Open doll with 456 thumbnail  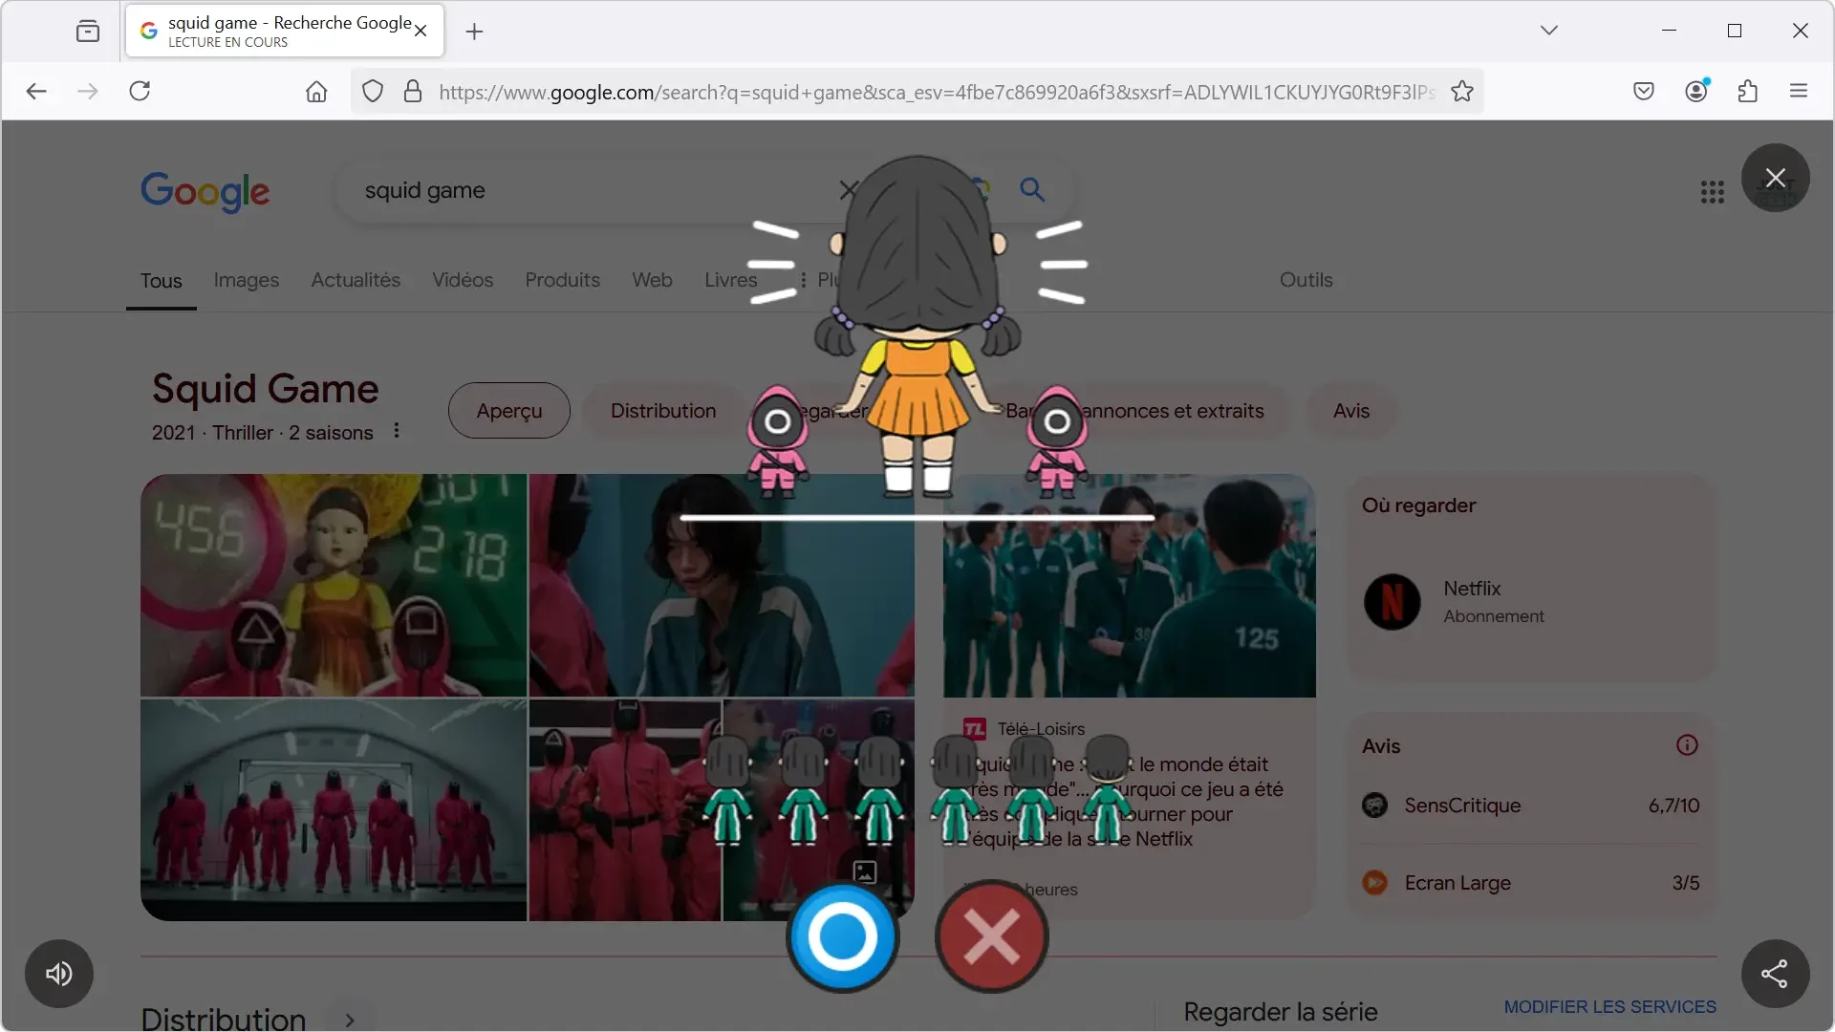pyautogui.click(x=334, y=585)
